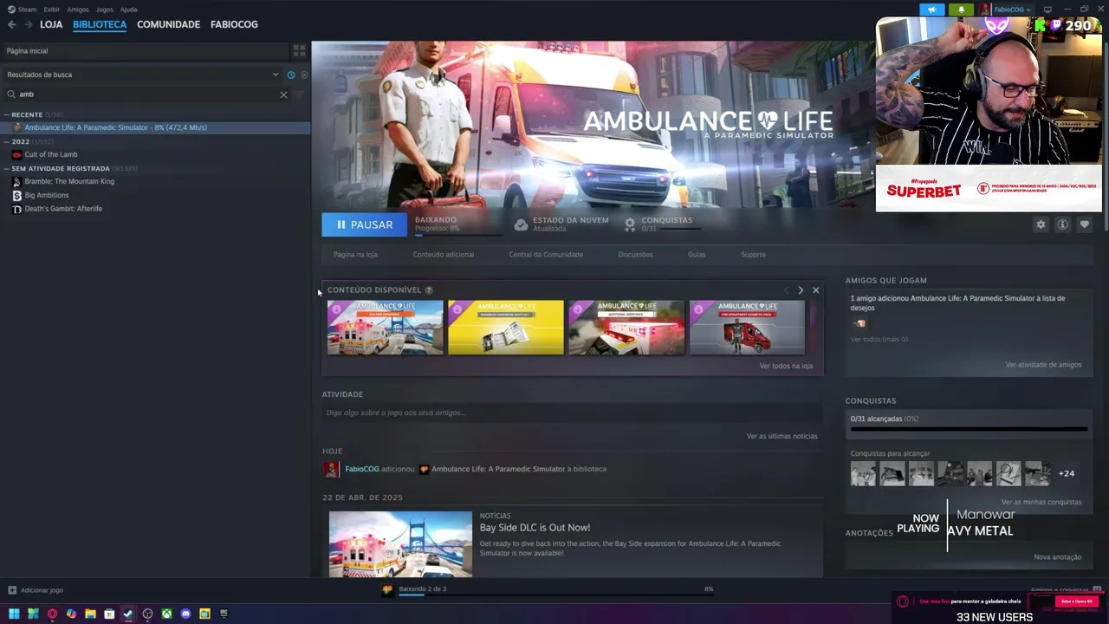The width and height of the screenshot is (1109, 624).
Task: Open the announcements megaphone icon
Action: coord(932,10)
